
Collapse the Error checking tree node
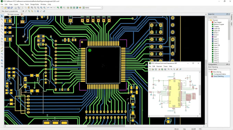[209, 72]
